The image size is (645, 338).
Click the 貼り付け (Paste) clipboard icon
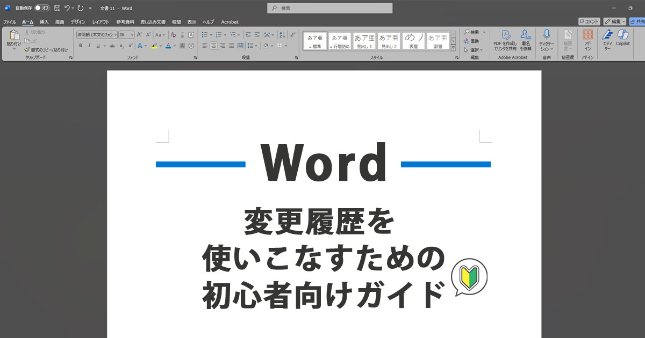click(14, 36)
